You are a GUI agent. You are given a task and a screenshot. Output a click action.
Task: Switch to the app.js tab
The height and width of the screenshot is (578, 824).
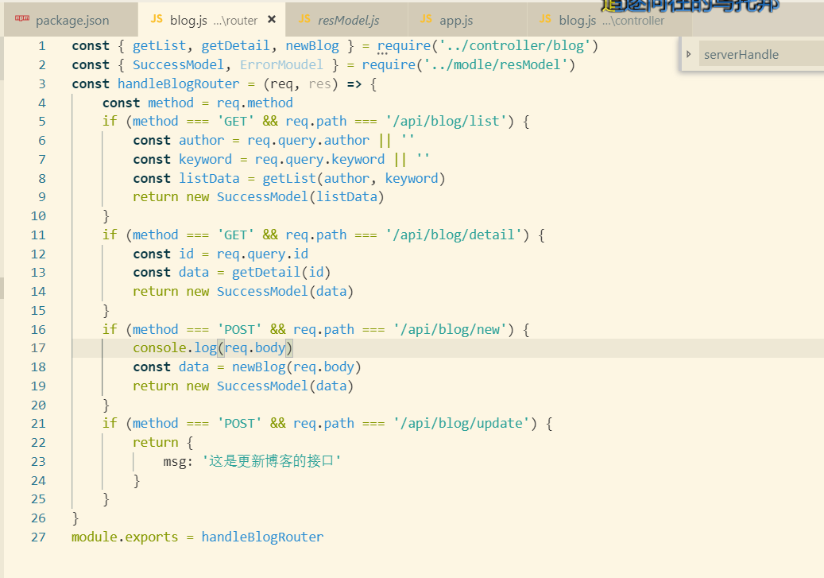[456, 21]
